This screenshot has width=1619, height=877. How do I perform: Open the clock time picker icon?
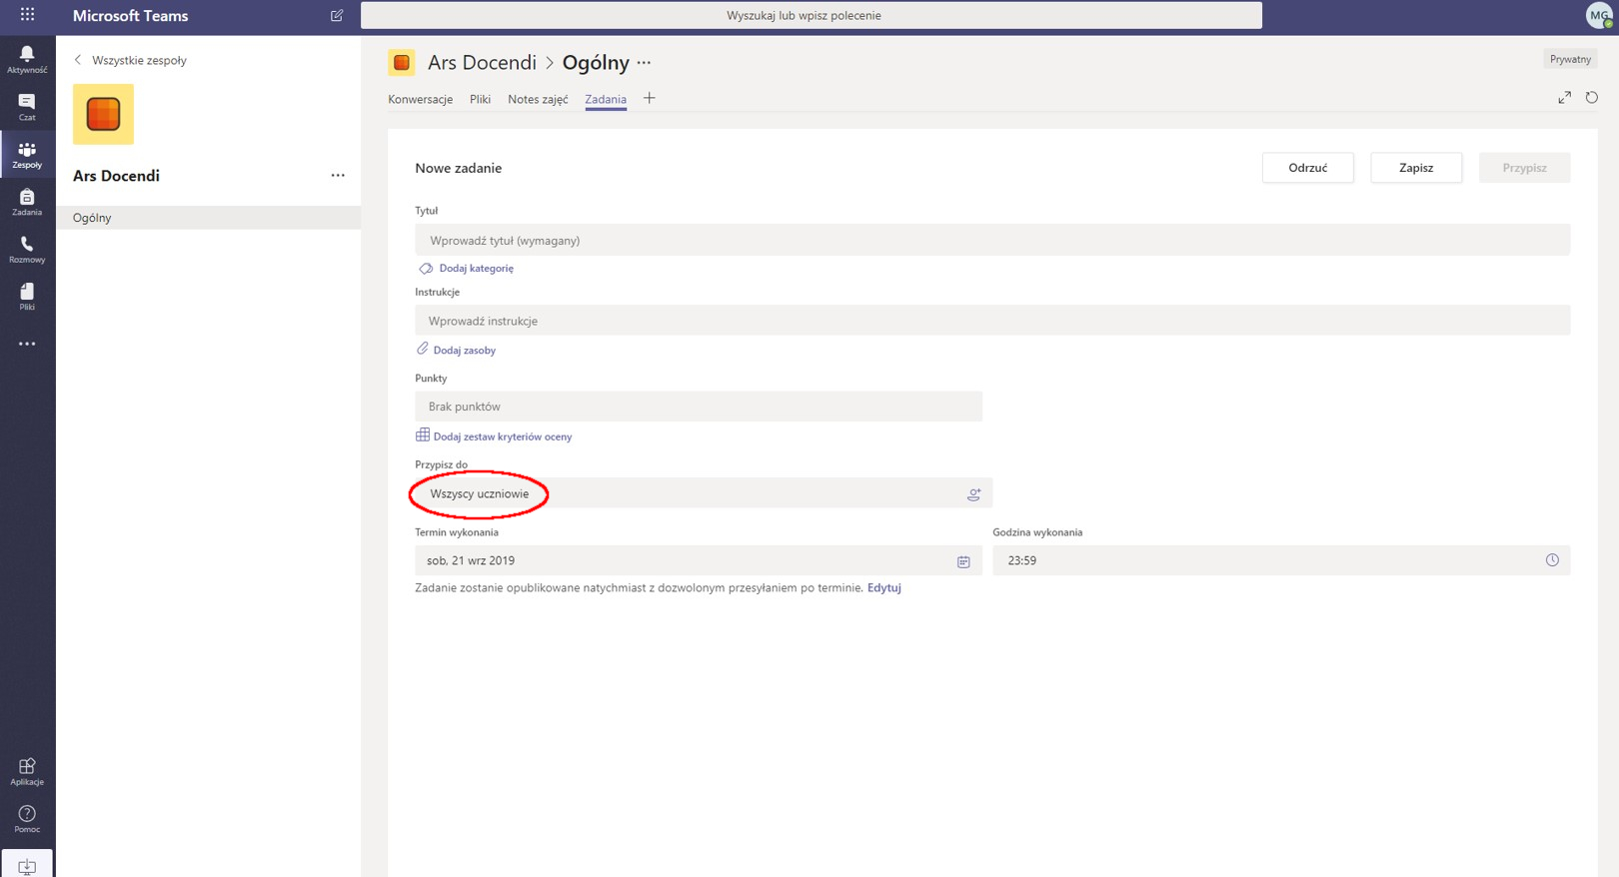(x=1552, y=560)
